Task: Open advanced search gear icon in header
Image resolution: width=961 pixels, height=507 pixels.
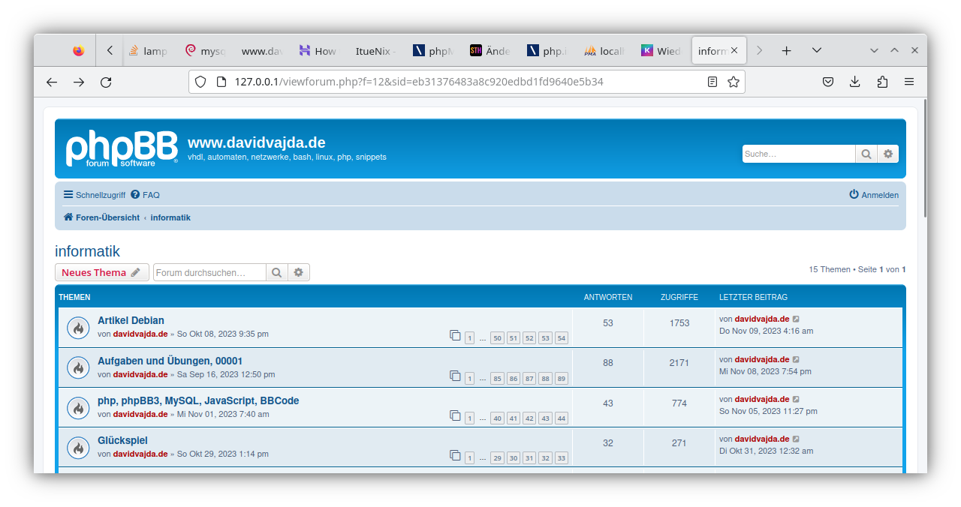Action: (888, 154)
